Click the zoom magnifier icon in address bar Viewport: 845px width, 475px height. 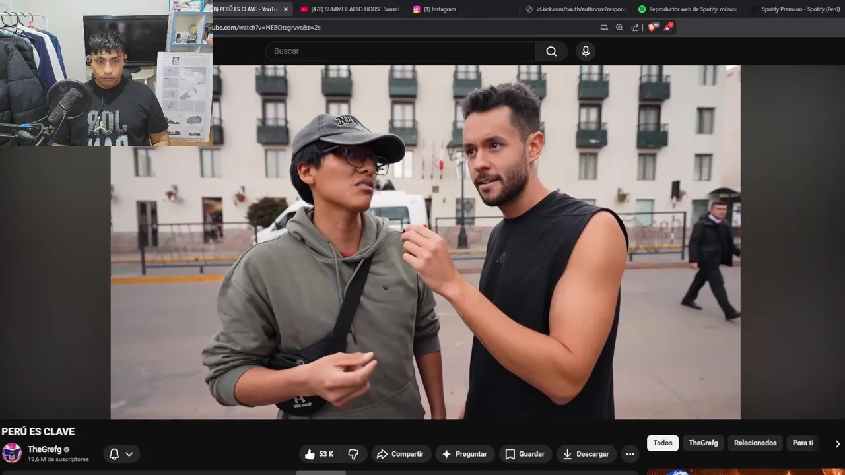coord(619,28)
